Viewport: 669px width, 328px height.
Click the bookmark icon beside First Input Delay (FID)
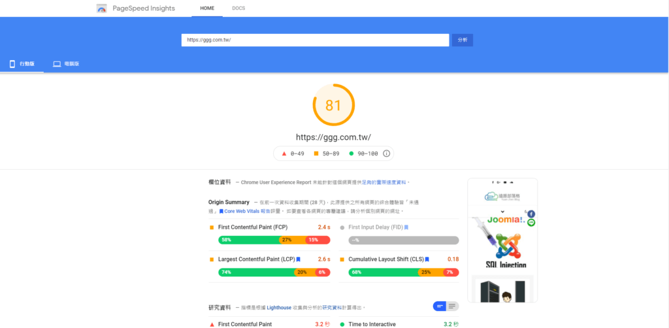(x=406, y=227)
